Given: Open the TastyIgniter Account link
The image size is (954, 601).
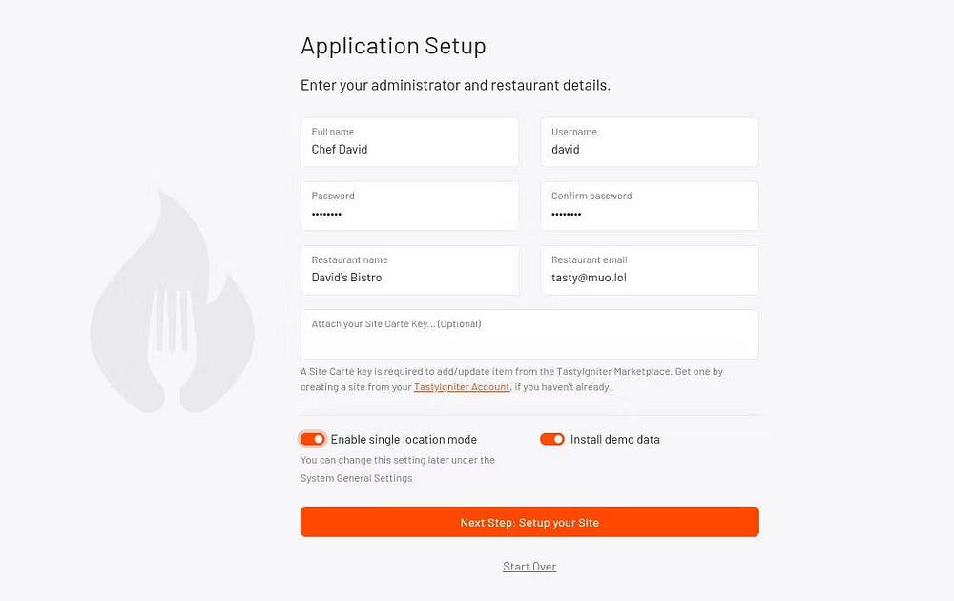Looking at the screenshot, I should pyautogui.click(x=462, y=387).
